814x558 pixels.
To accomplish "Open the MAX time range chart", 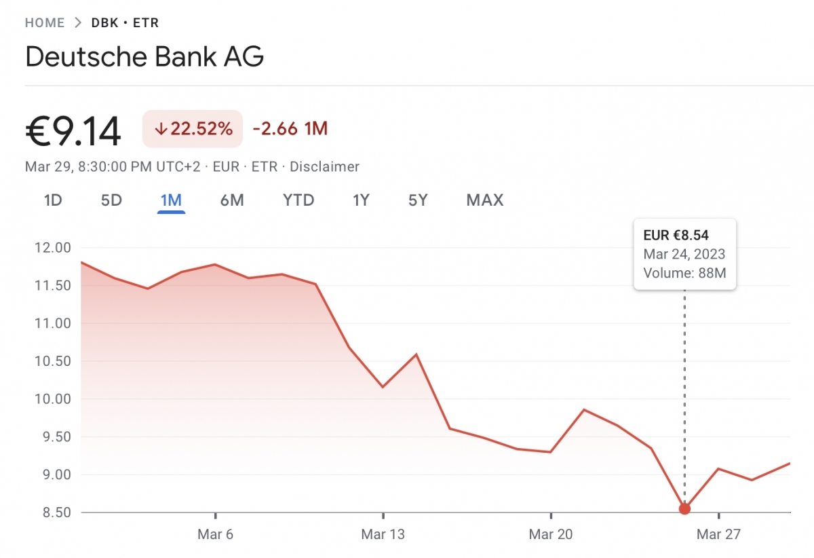I will click(x=485, y=200).
